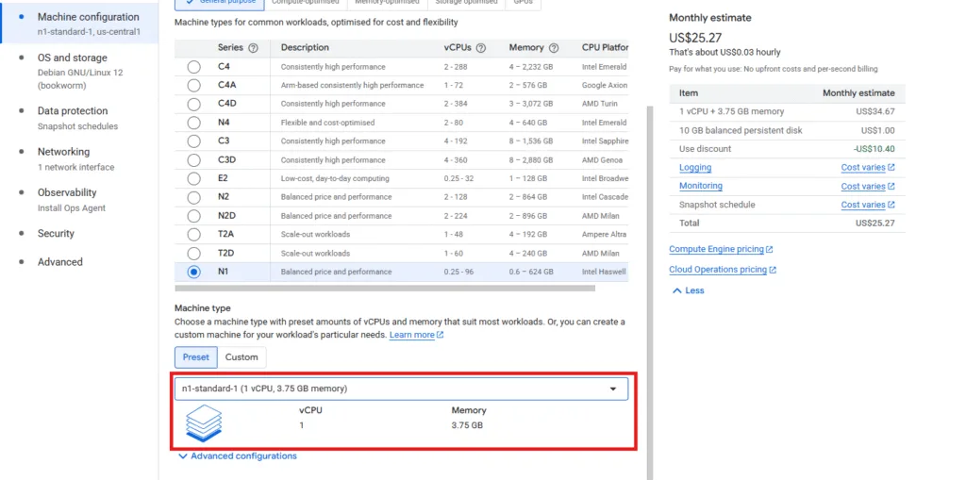Click external icon beside Cloud Operations pricing

tap(773, 270)
